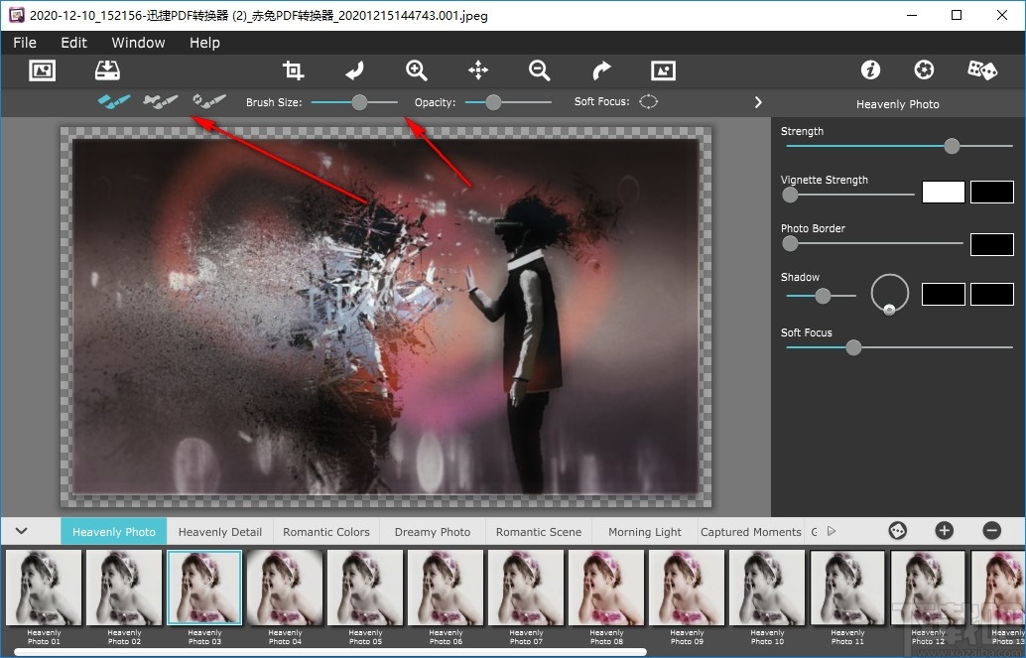Switch to the Romantic Colors tab
This screenshot has width=1026, height=658.
coord(325,532)
